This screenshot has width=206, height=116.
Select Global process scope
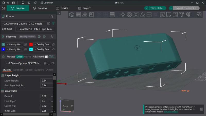20,57
